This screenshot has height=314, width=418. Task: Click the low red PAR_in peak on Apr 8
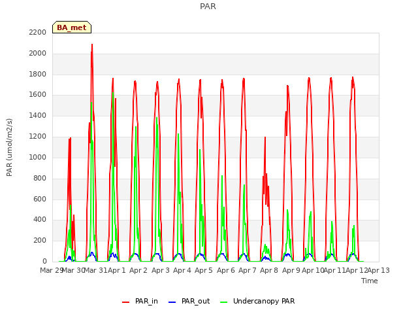[265, 138]
